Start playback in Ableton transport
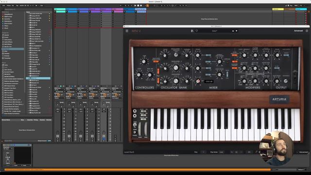This screenshot has width=311, height=175. pyautogui.click(x=135, y=5)
